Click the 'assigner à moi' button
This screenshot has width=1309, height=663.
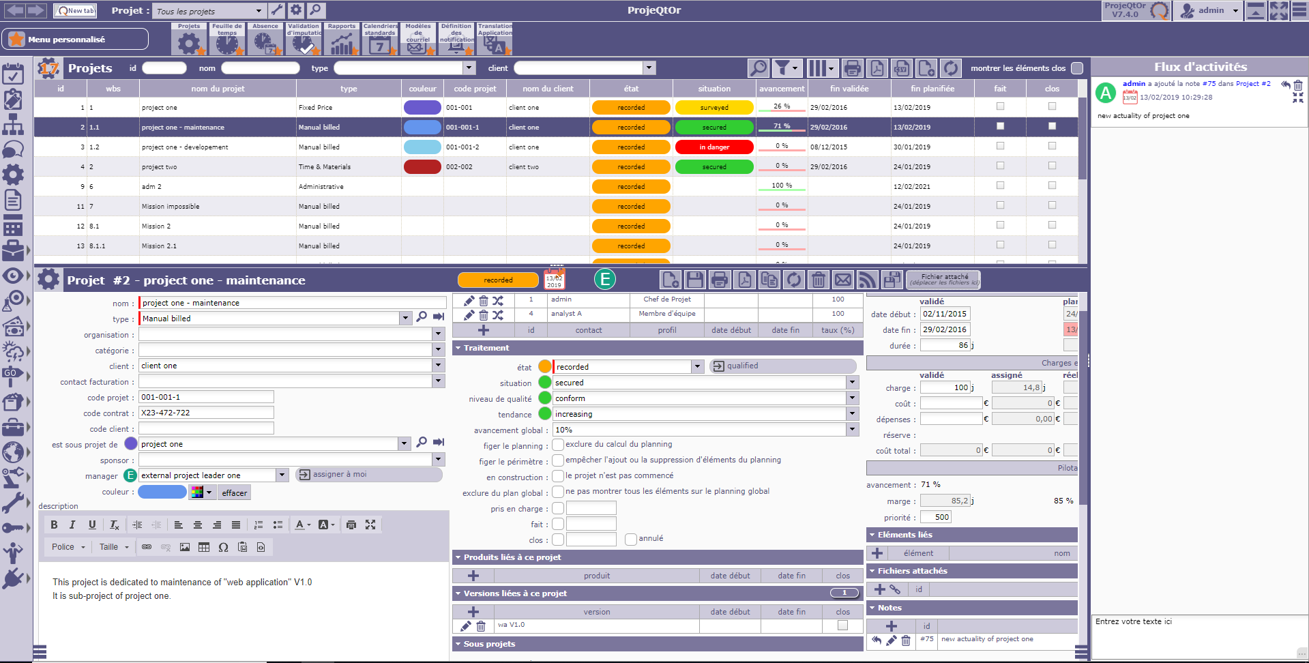[x=368, y=475]
